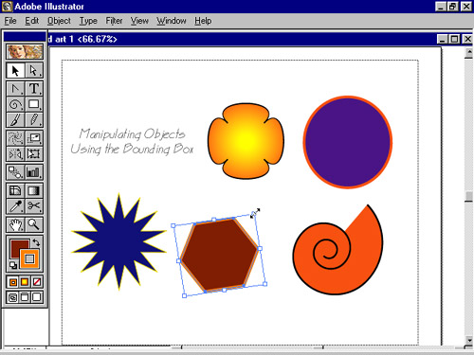Activate the Hand tool

[15, 225]
